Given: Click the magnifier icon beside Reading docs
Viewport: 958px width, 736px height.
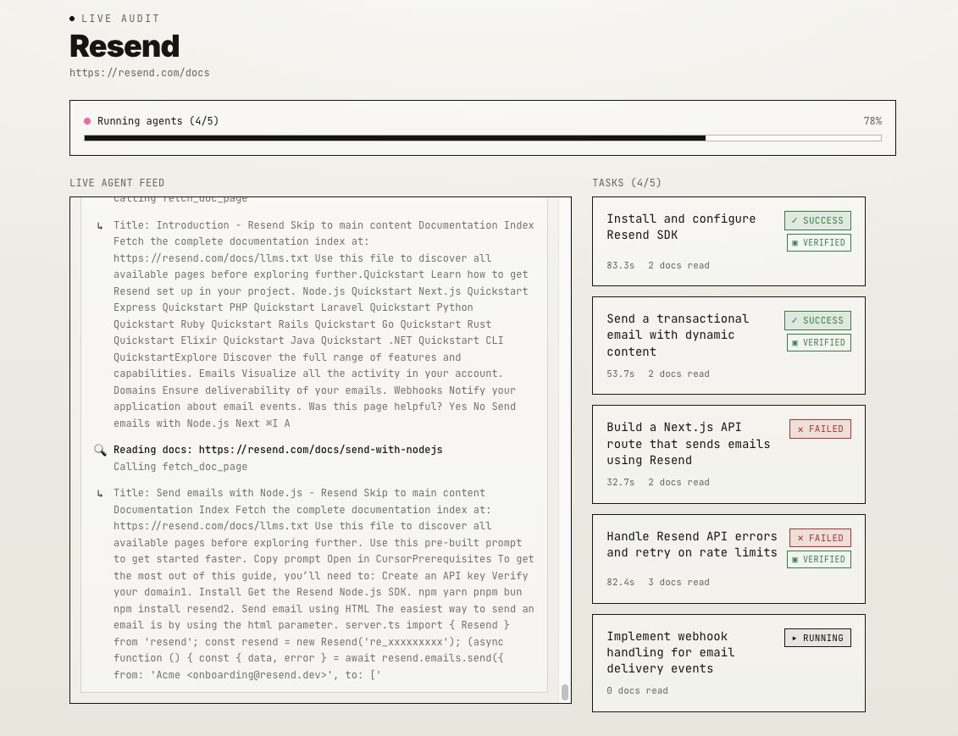Looking at the screenshot, I should click(x=100, y=450).
